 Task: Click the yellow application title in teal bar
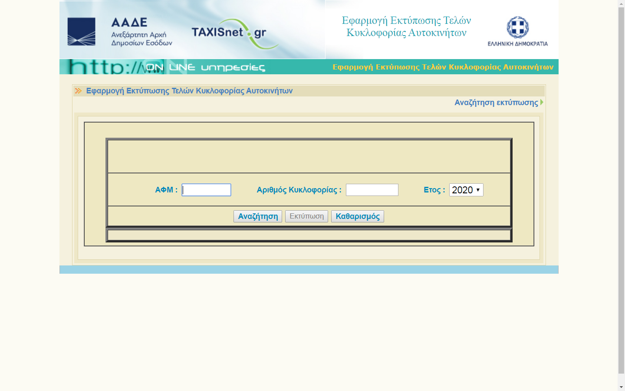tap(443, 67)
